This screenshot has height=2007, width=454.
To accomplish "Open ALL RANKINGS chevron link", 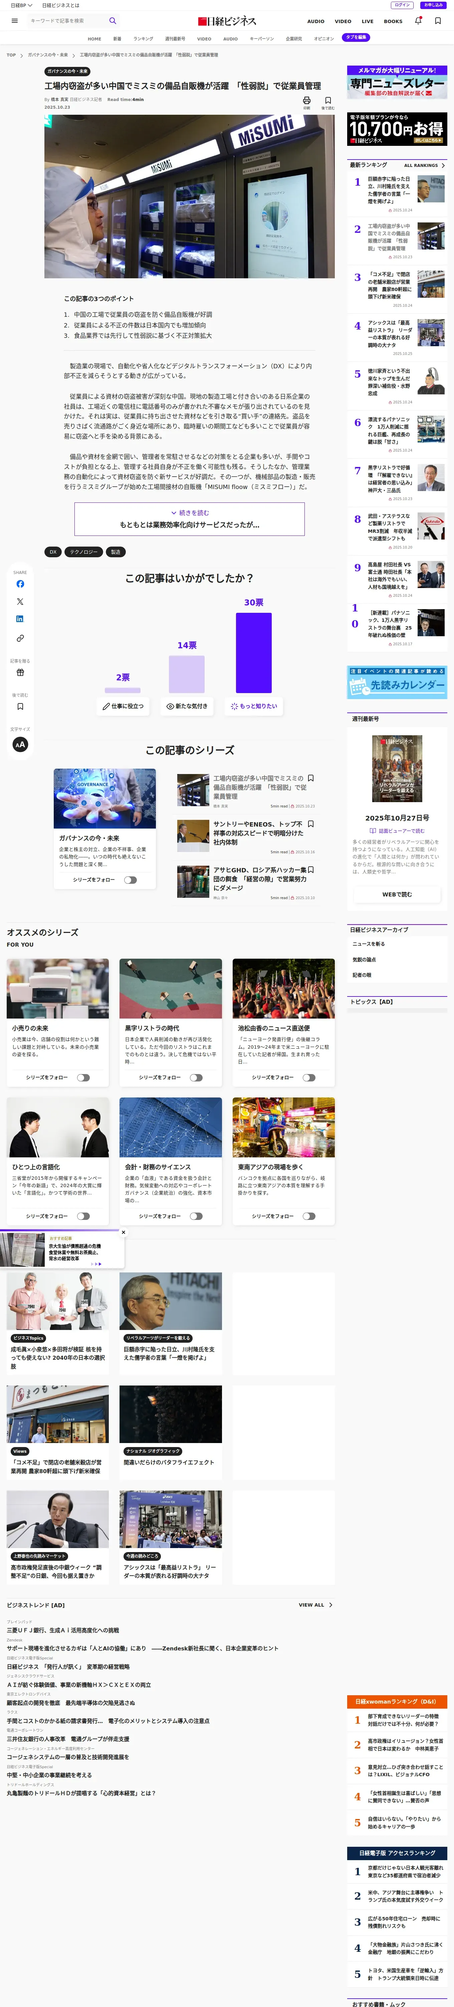I will pos(425,165).
